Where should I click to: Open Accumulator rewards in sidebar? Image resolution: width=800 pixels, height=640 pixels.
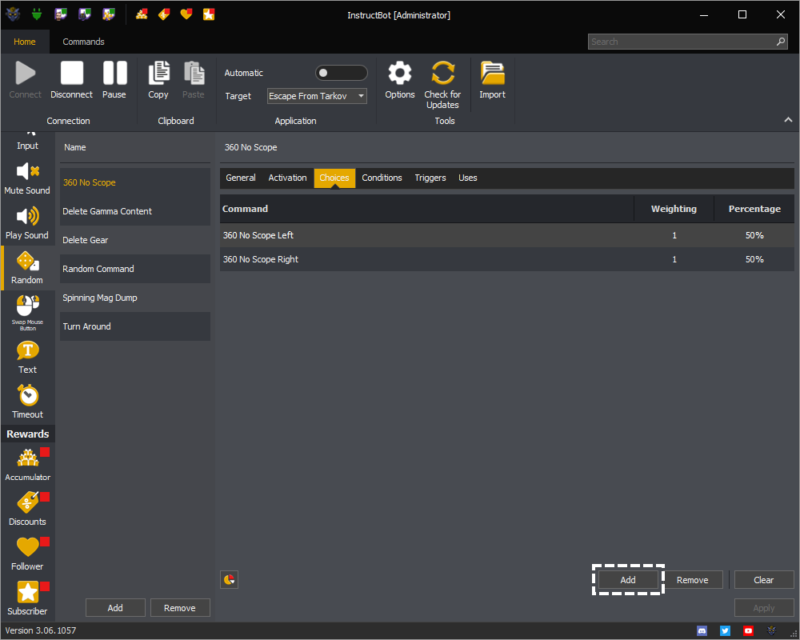27,465
